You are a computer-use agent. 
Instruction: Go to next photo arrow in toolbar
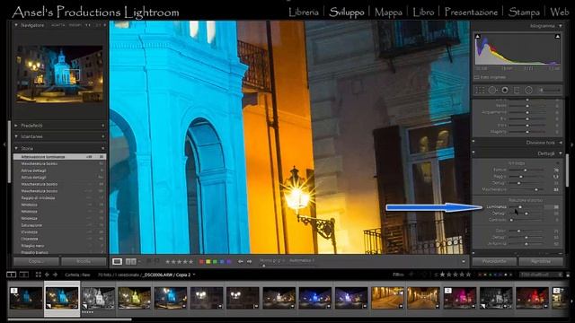250,261
